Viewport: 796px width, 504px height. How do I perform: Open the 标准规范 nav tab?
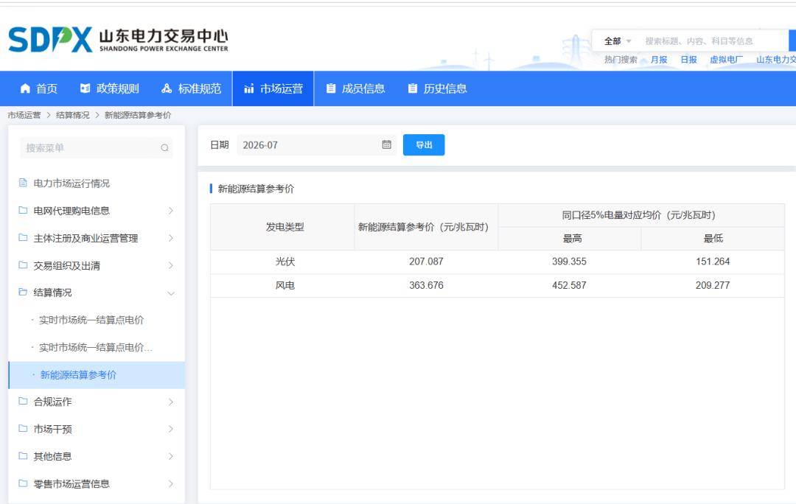[x=192, y=89]
